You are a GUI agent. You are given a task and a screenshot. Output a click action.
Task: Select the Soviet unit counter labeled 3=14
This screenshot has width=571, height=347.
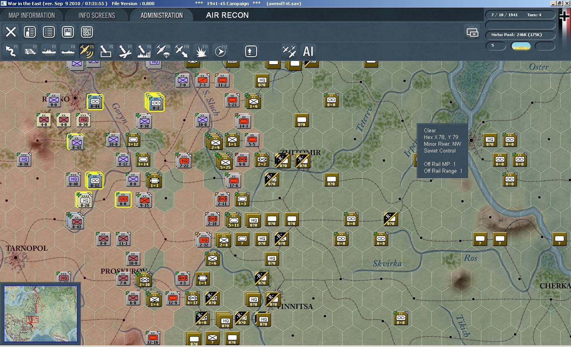point(143,160)
